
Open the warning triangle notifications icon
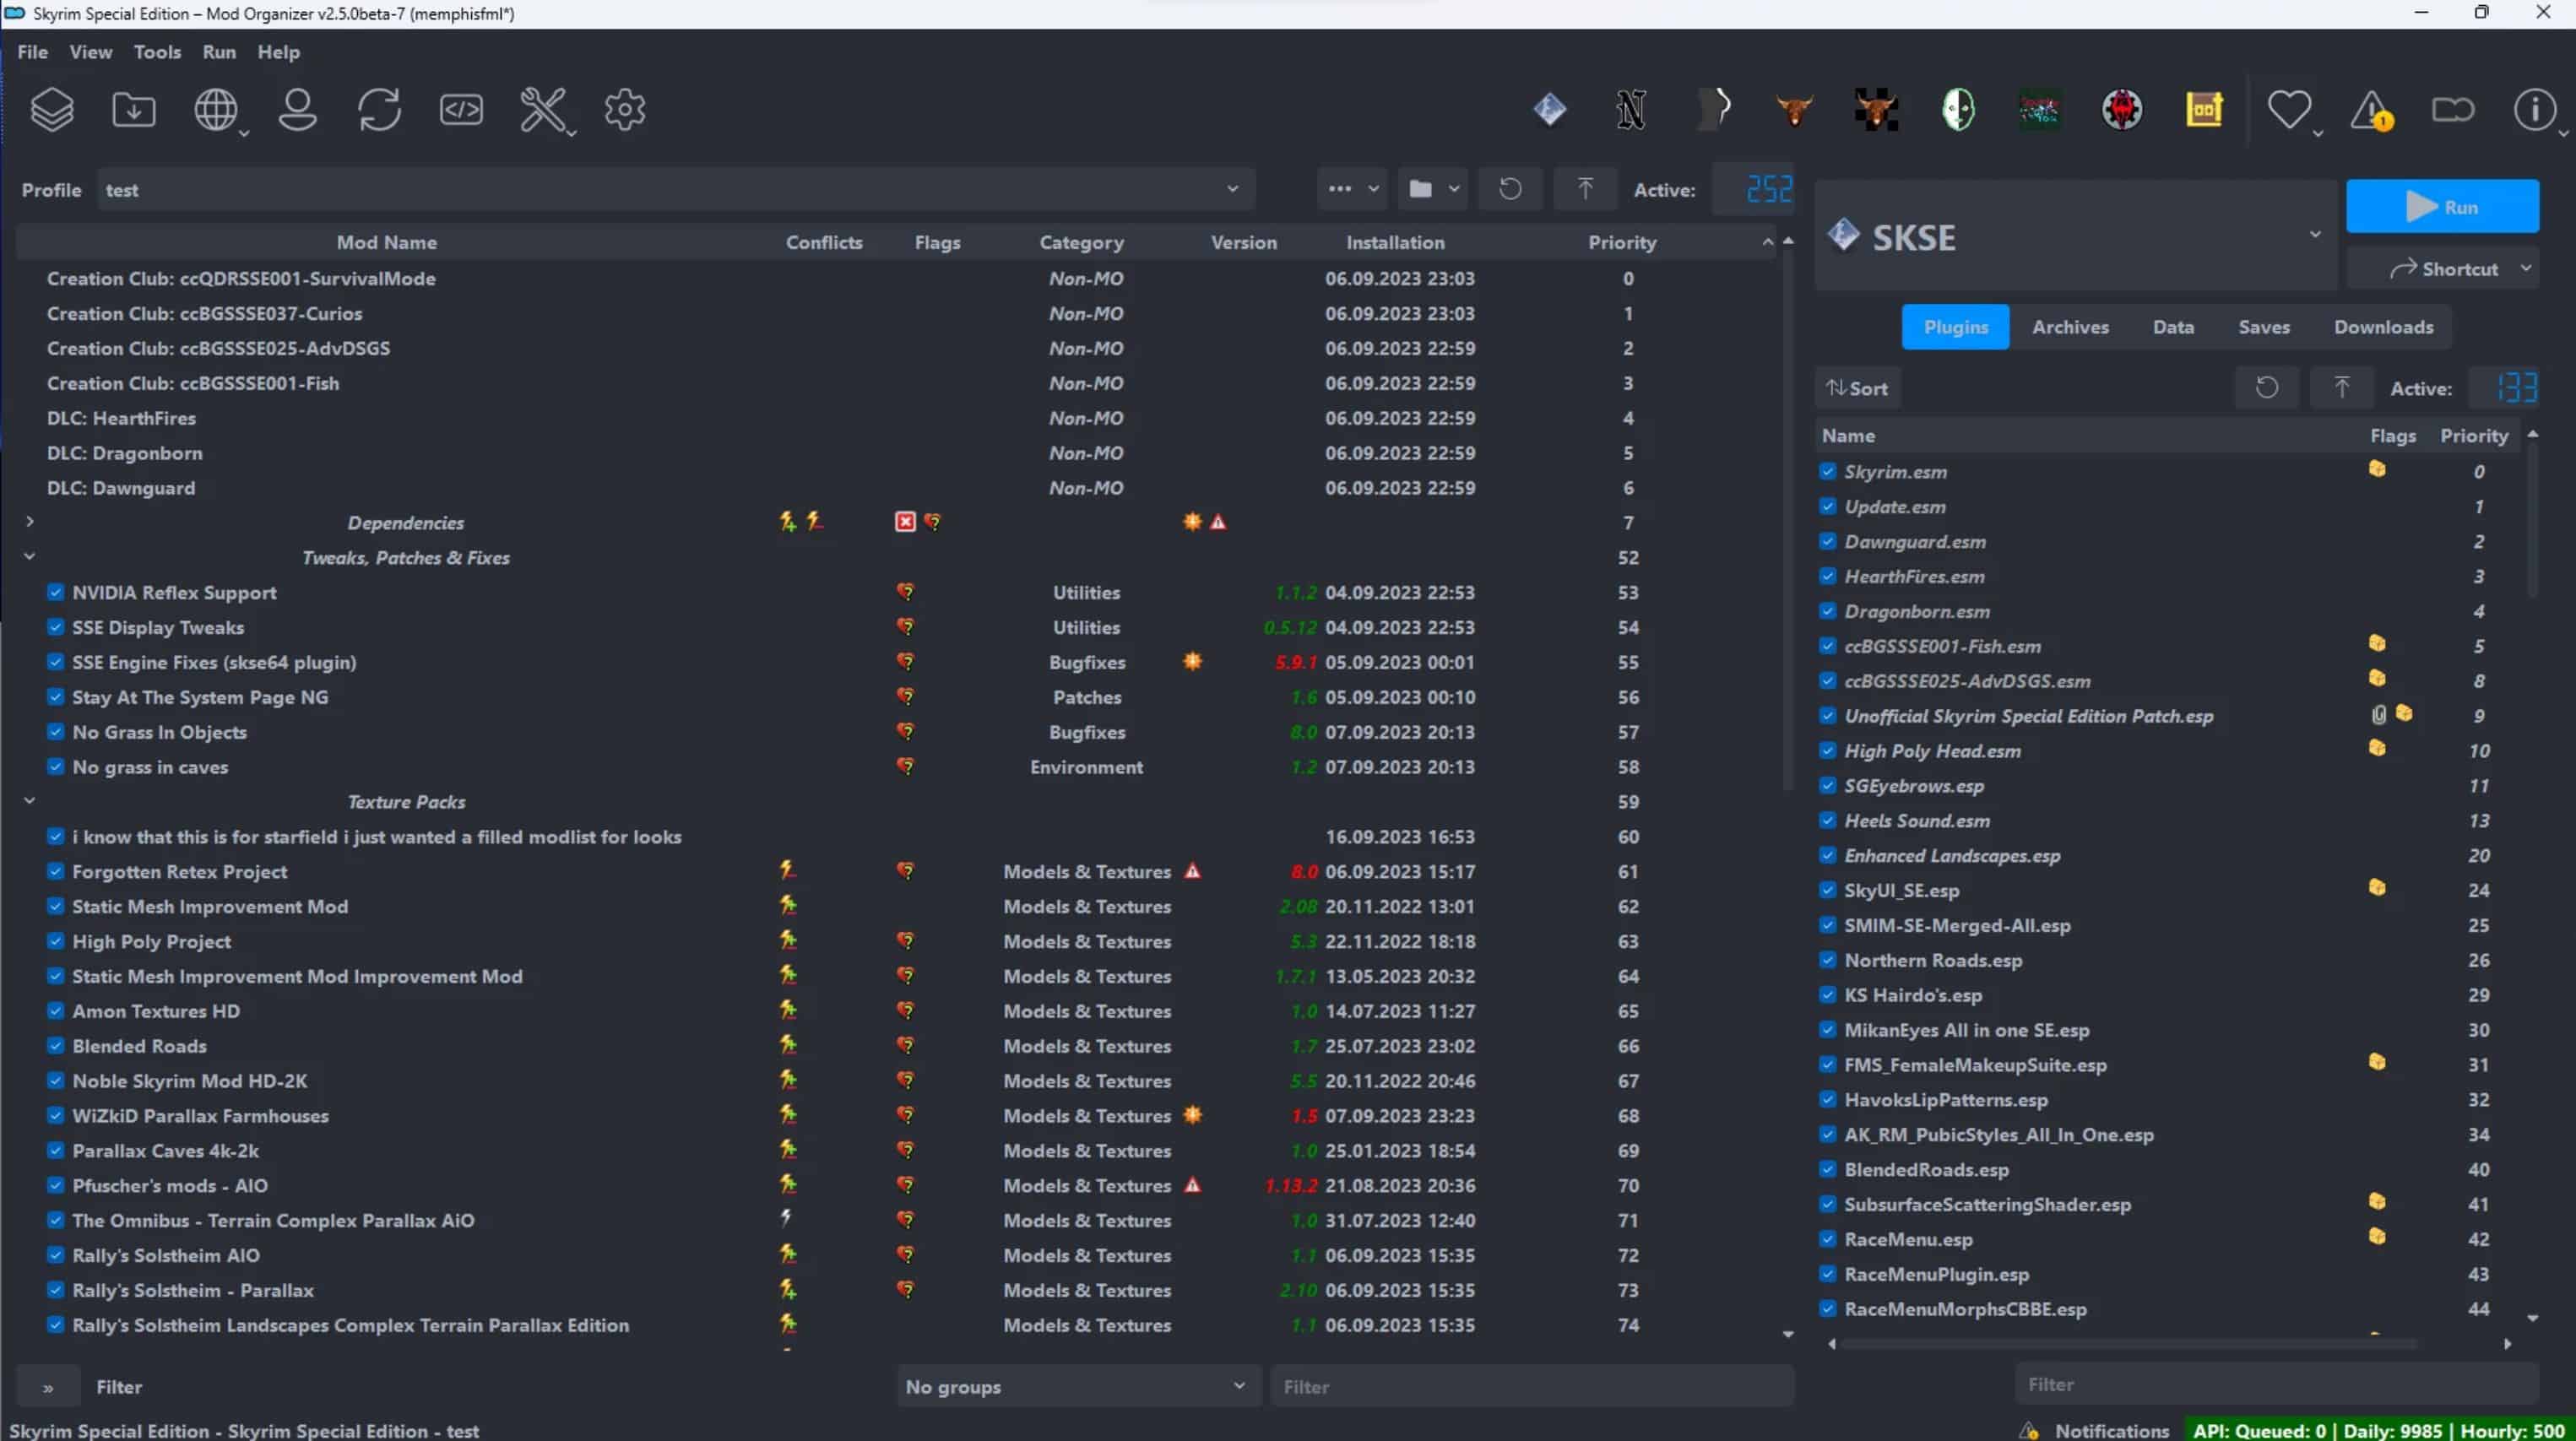2370,110
